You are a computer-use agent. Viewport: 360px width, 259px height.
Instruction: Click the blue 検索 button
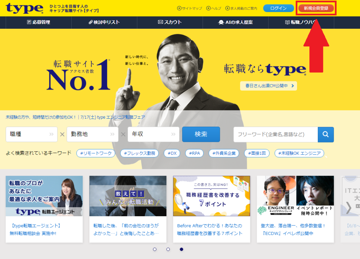[x=201, y=134]
